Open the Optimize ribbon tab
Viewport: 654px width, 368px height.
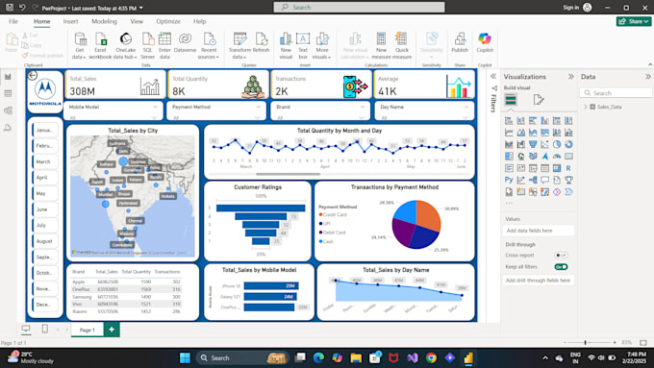[x=168, y=21]
